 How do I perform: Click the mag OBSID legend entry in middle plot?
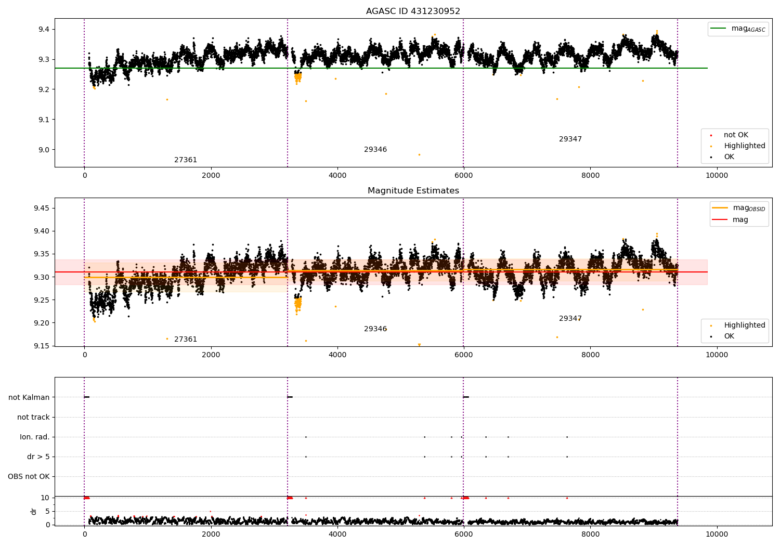[x=739, y=208]
